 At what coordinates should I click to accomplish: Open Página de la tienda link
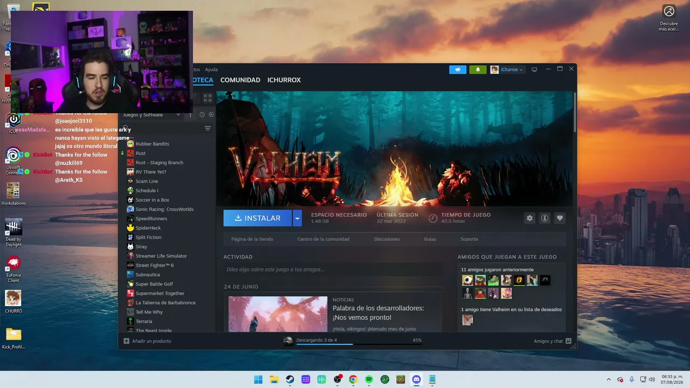tap(252, 239)
